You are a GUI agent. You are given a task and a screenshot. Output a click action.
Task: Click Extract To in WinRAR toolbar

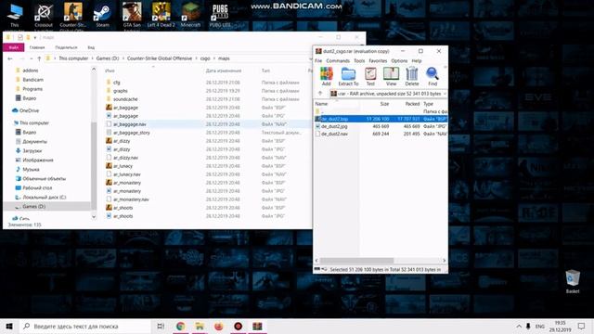click(x=348, y=76)
